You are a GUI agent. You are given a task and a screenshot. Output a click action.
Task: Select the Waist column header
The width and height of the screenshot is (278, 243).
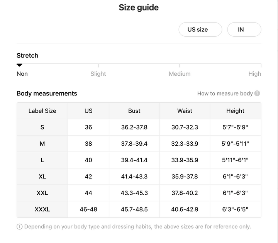click(185, 110)
